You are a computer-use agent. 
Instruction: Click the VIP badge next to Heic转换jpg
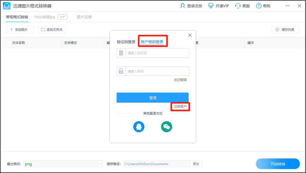click(x=63, y=17)
